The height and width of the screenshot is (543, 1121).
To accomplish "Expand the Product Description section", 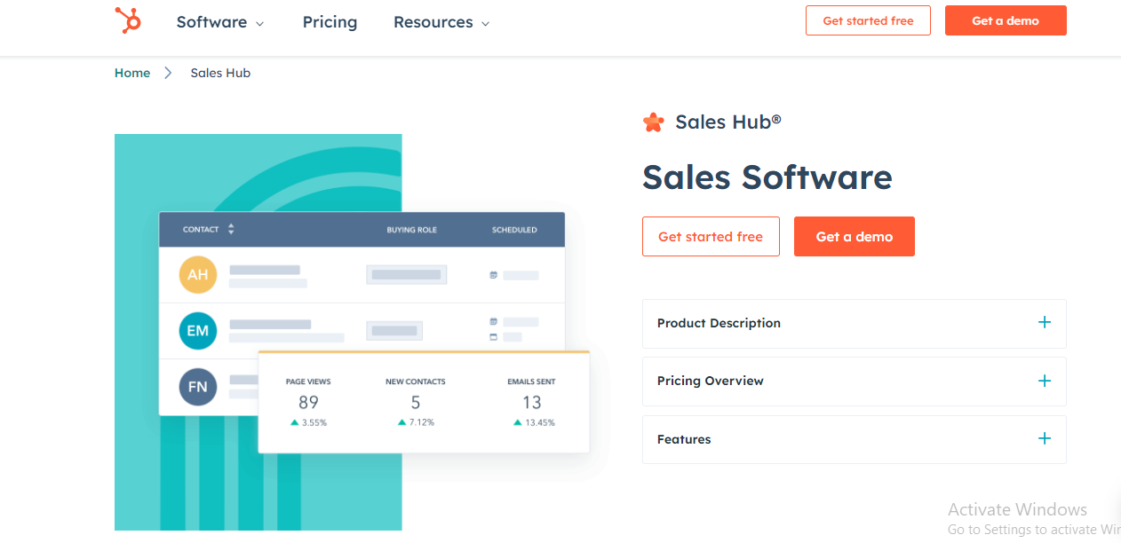I will tap(855, 324).
